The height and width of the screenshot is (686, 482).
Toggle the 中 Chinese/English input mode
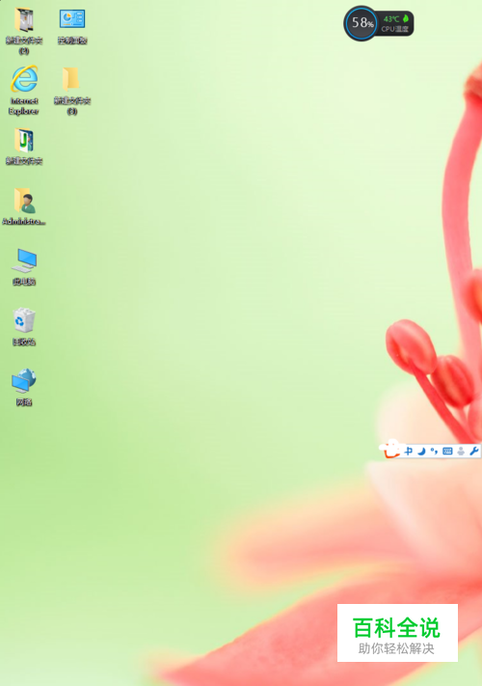click(x=409, y=452)
